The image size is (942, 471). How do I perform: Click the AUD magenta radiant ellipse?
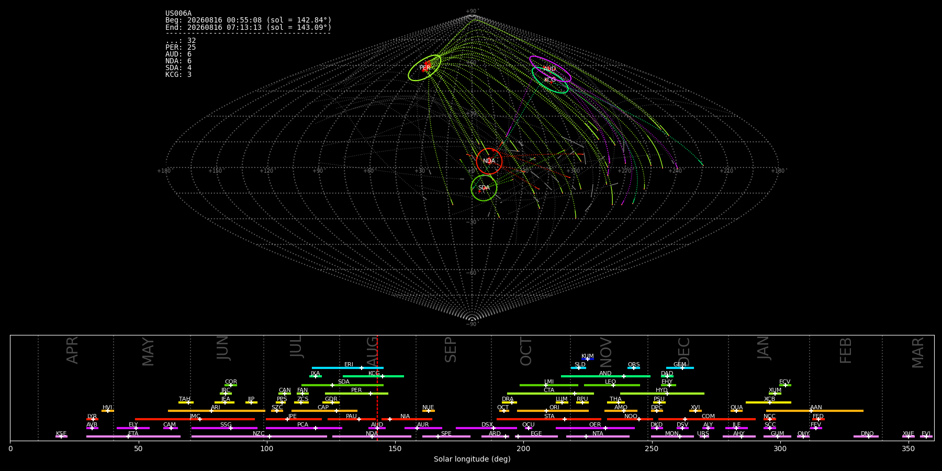pos(550,69)
